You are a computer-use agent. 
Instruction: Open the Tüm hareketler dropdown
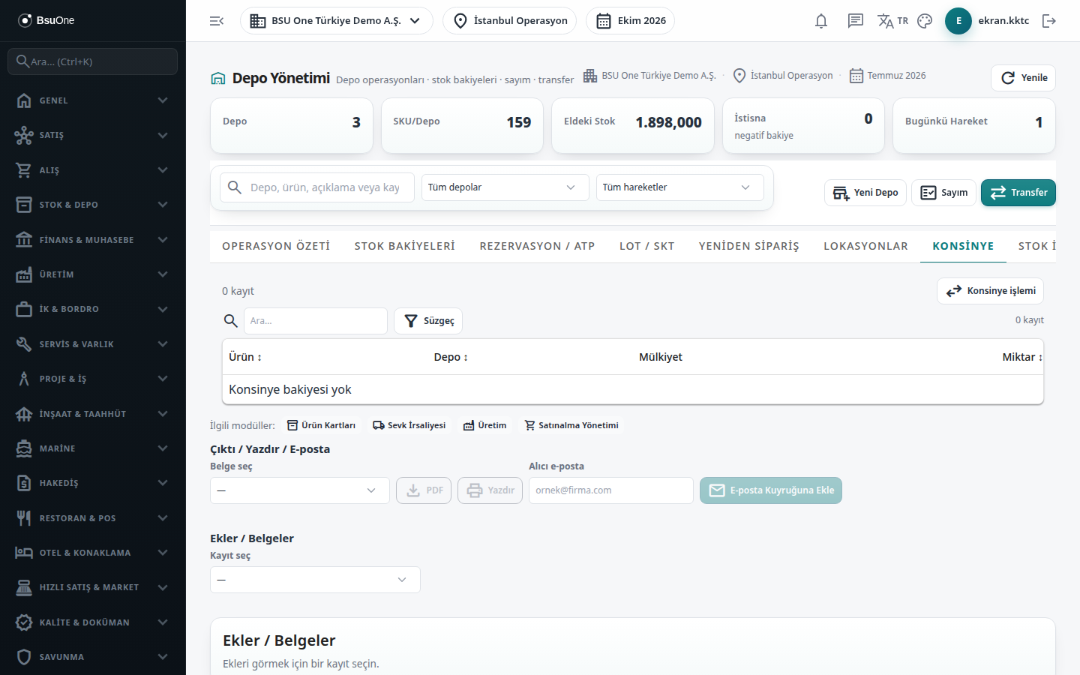click(679, 187)
